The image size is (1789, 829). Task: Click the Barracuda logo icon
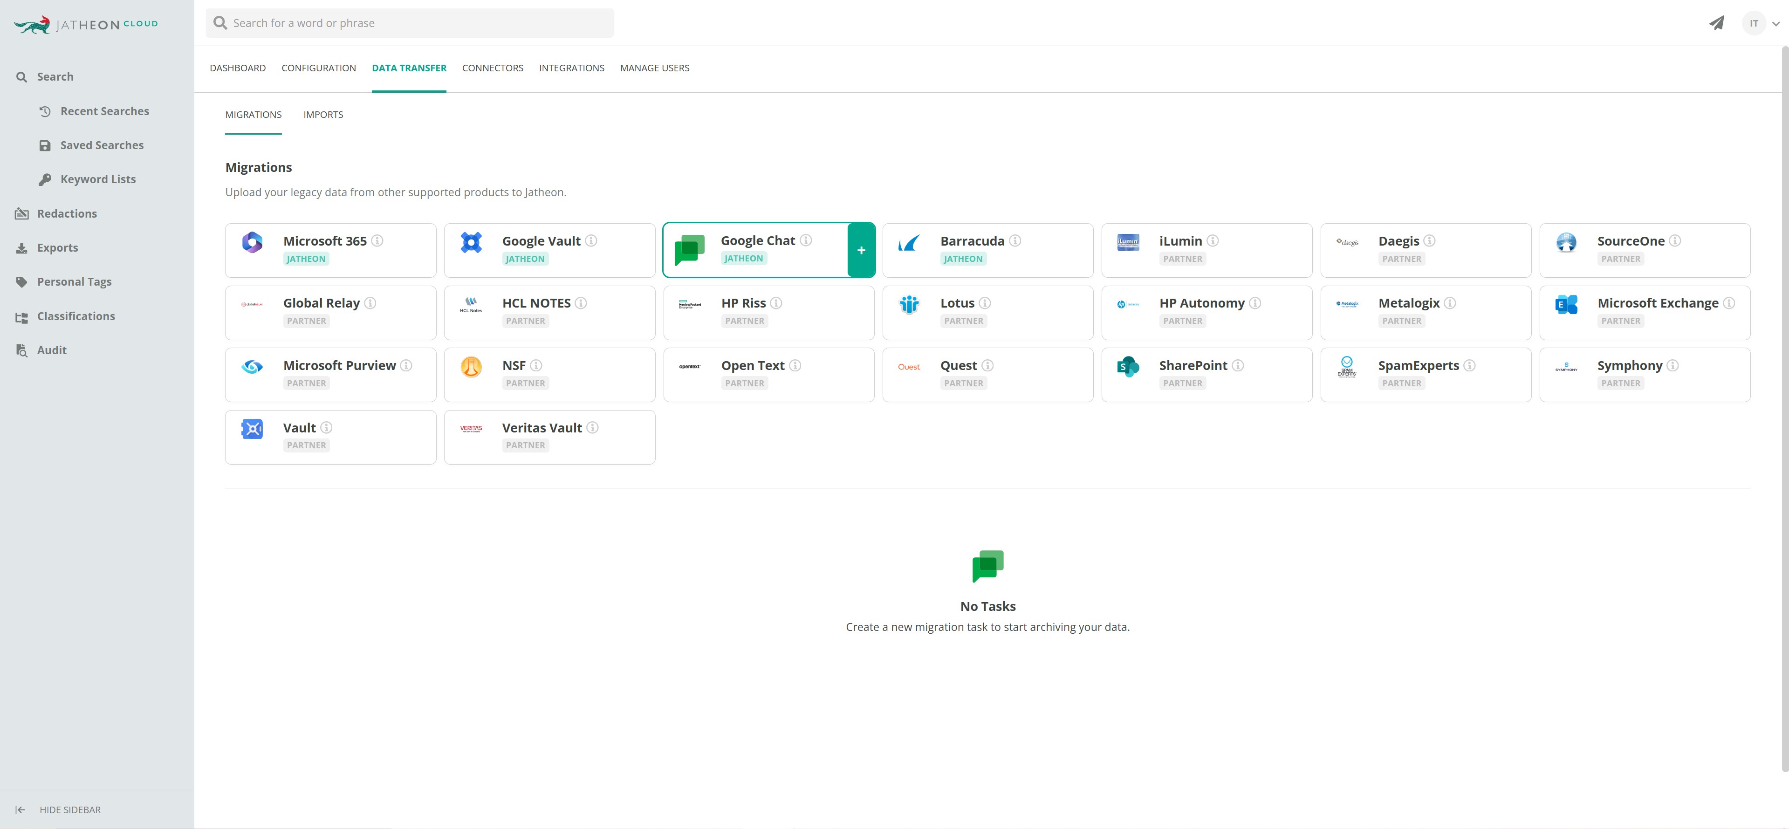(x=909, y=242)
